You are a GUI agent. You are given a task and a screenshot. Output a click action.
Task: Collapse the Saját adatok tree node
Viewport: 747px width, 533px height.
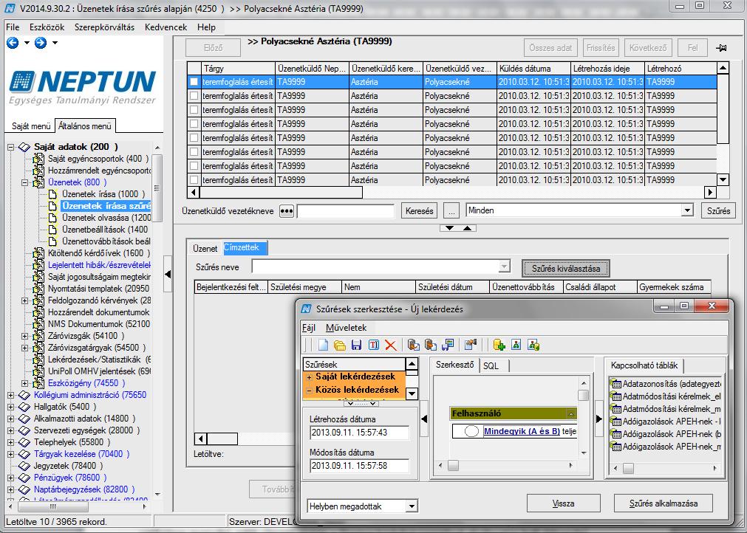(10, 147)
